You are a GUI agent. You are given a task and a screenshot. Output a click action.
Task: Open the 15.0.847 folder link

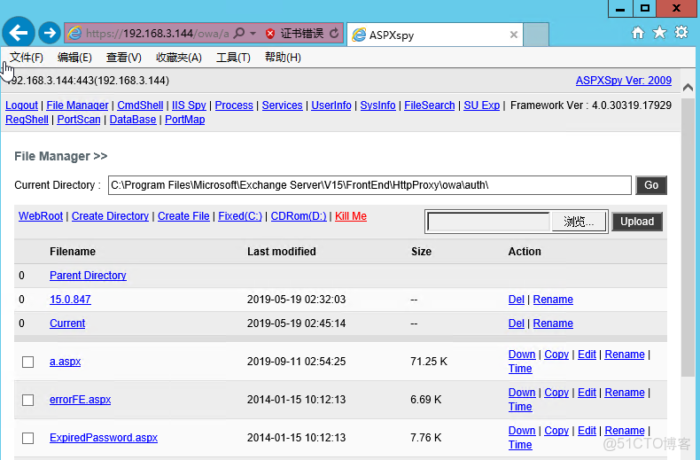[70, 300]
